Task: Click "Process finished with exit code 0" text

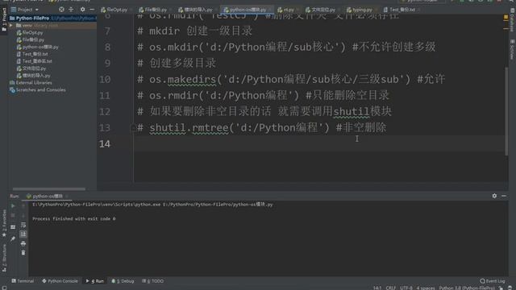Action: [73, 218]
